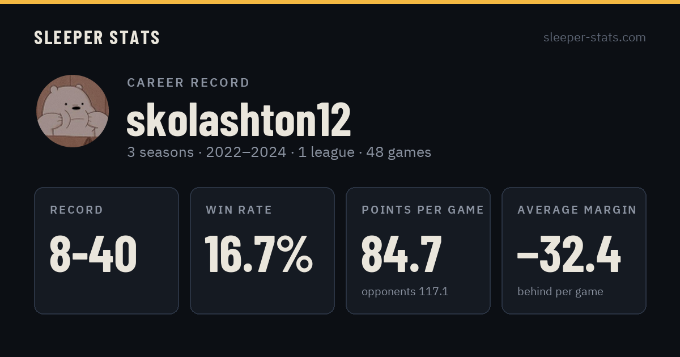Click the 16.7% win rate value
680x357 pixels.
(x=259, y=253)
